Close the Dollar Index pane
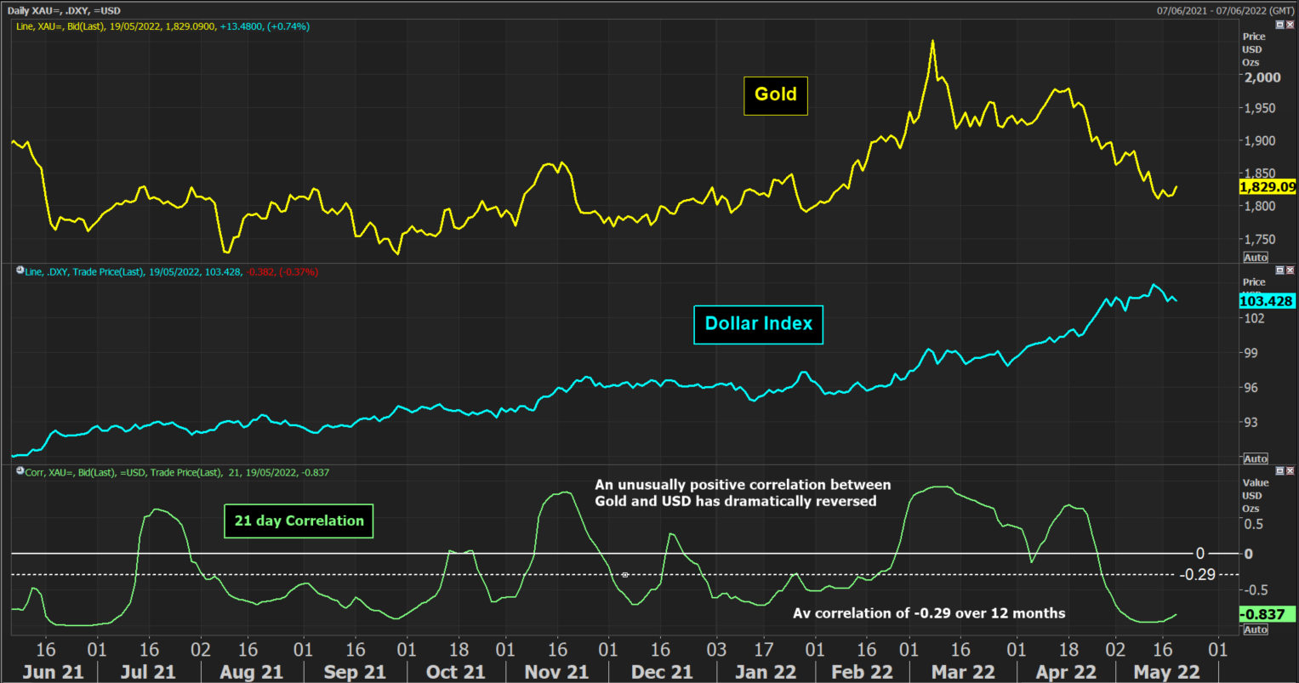 (x=1290, y=270)
